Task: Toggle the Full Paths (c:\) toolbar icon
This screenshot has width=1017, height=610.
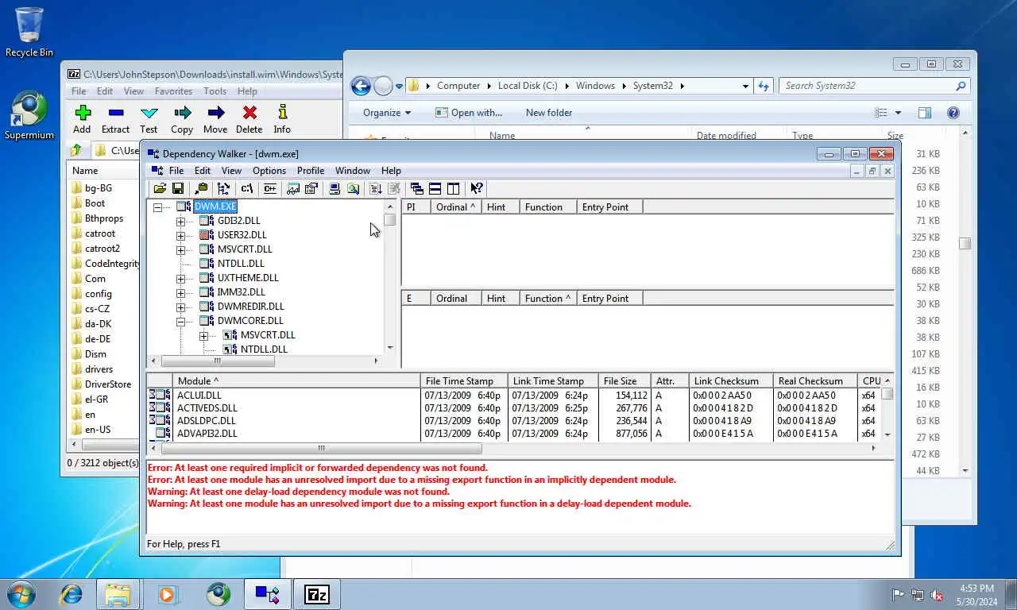Action: 247,188
